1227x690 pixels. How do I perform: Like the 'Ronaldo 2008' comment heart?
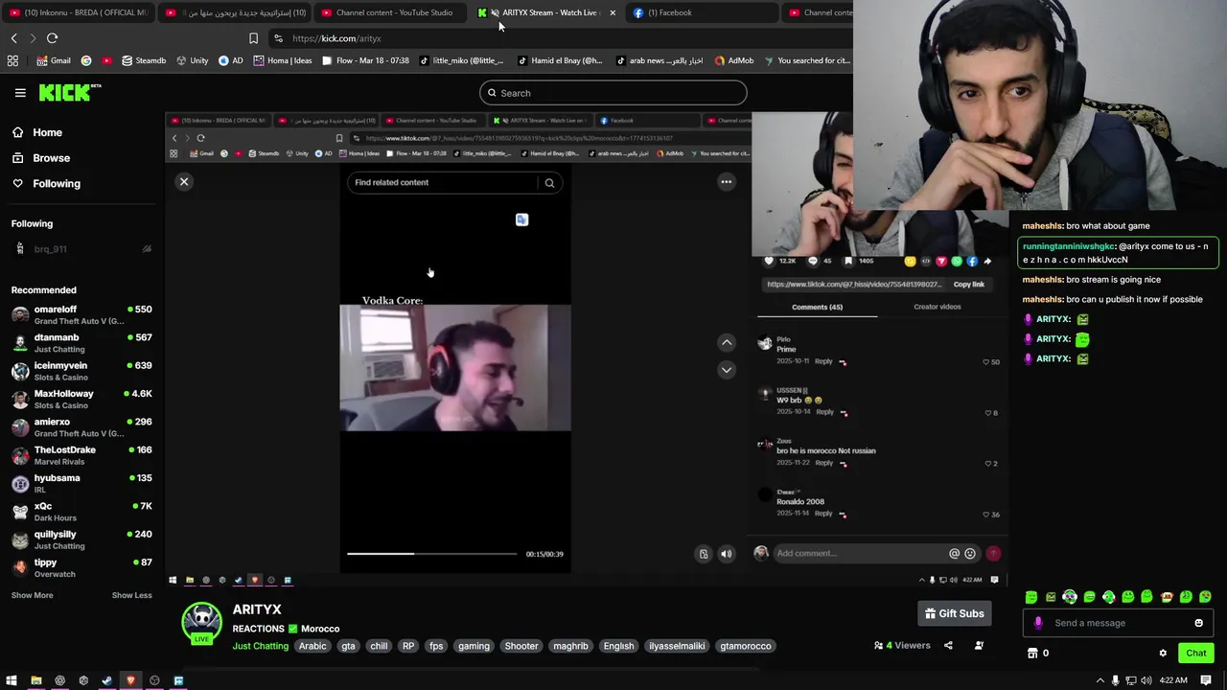pos(986,515)
